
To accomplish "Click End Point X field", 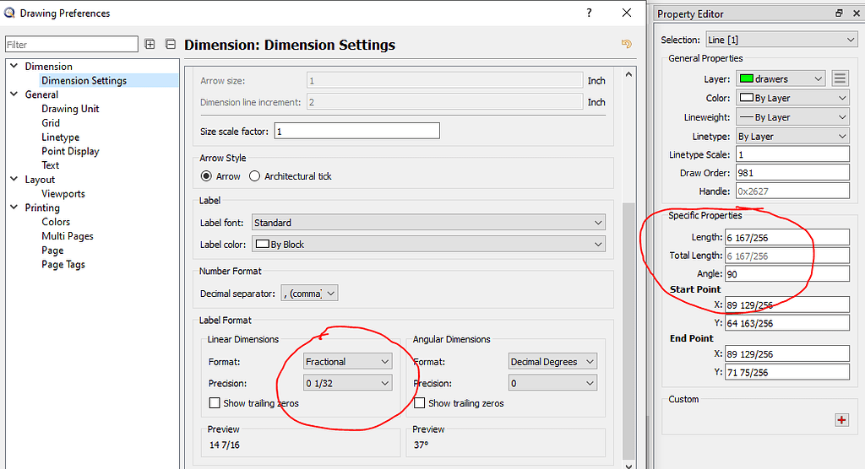I will point(787,353).
